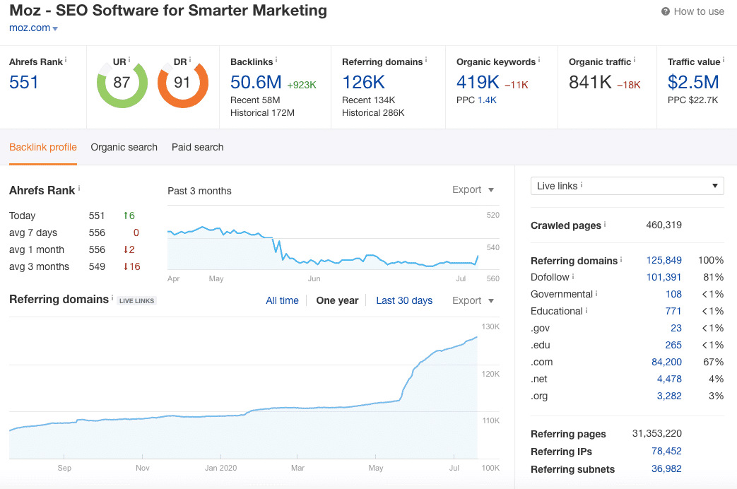
Task: Click the Ahrefs Rank value 551
Action: pos(23,82)
